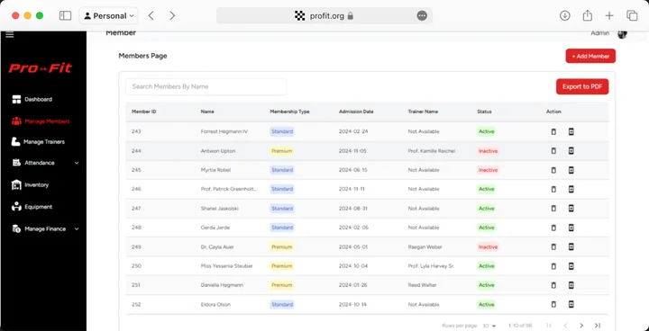Click trainer name Prof. Kamille Reichel
649x331 pixels.
click(431, 151)
